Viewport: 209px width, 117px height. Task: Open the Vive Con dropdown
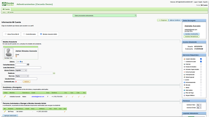(22, 76)
